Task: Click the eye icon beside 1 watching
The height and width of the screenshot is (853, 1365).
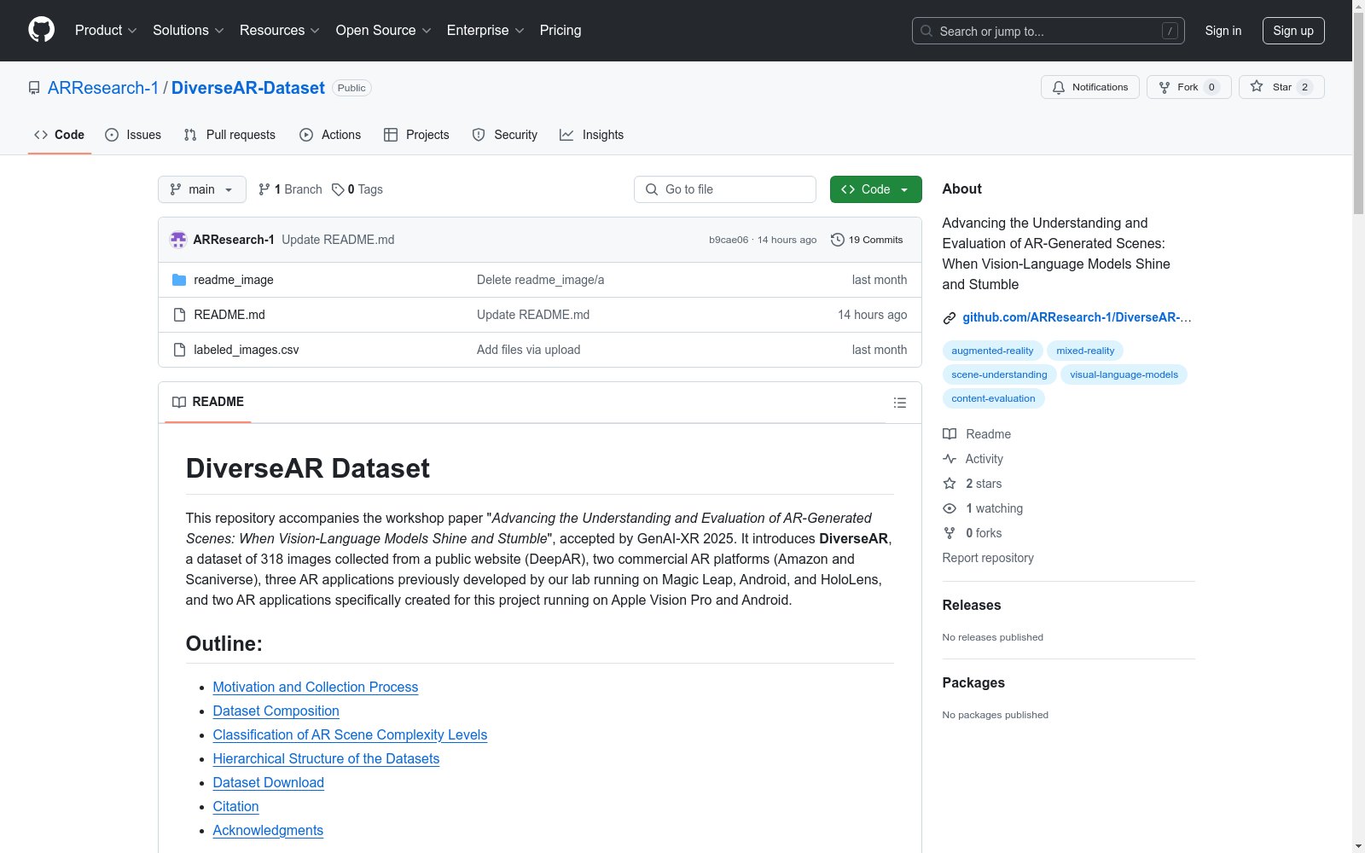Action: [x=950, y=508]
